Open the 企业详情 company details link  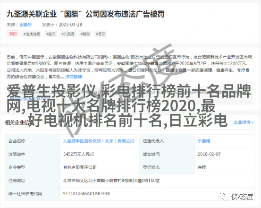[x=244, y=122]
